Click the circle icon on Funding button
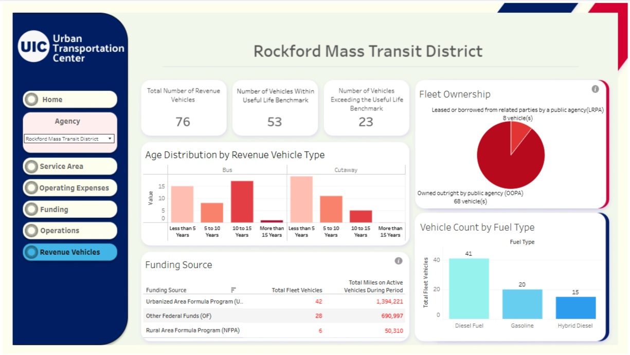 pos(32,210)
